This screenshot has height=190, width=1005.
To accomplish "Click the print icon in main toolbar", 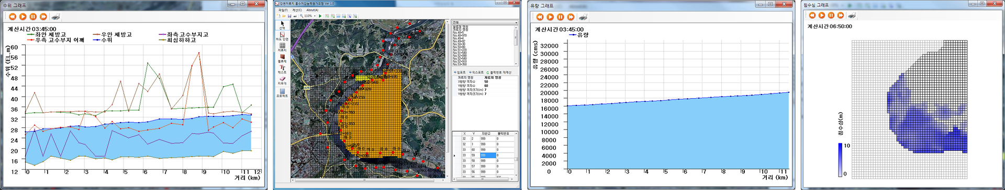I will pyautogui.click(x=295, y=16).
